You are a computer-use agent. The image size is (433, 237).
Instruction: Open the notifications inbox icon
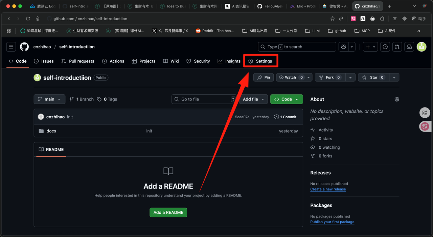pyautogui.click(x=409, y=47)
